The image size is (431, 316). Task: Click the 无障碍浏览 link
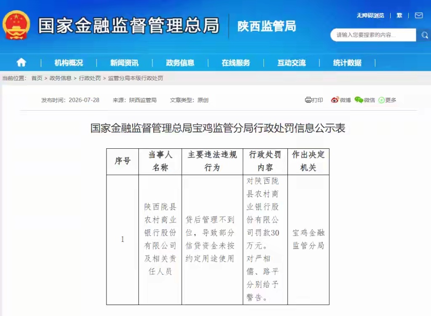[x=370, y=16]
